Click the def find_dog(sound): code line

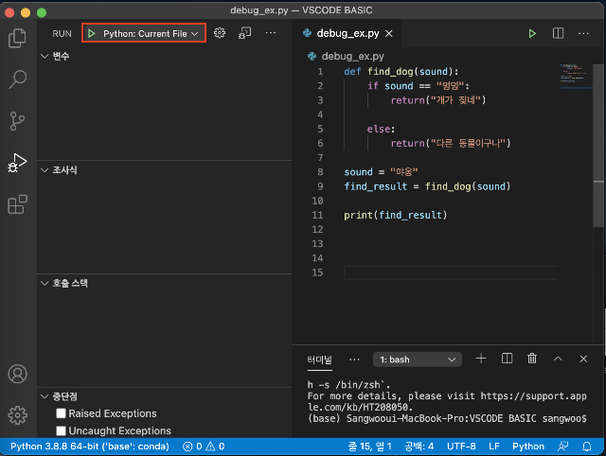(x=401, y=72)
